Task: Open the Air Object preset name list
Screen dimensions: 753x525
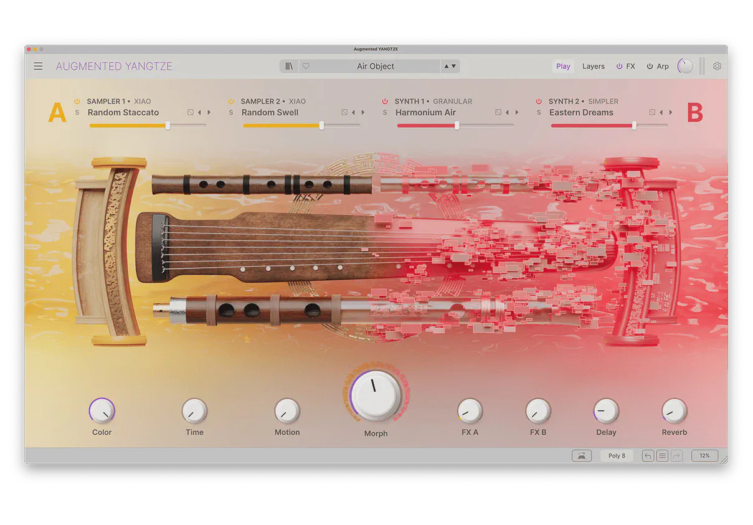Action: click(376, 66)
